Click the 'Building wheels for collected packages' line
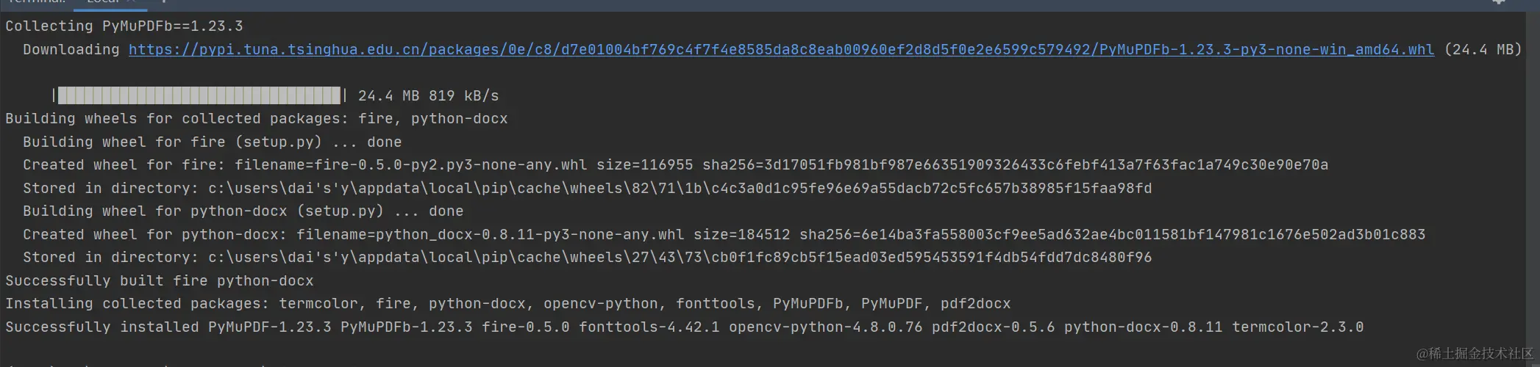Image resolution: width=1540 pixels, height=367 pixels. coord(256,119)
